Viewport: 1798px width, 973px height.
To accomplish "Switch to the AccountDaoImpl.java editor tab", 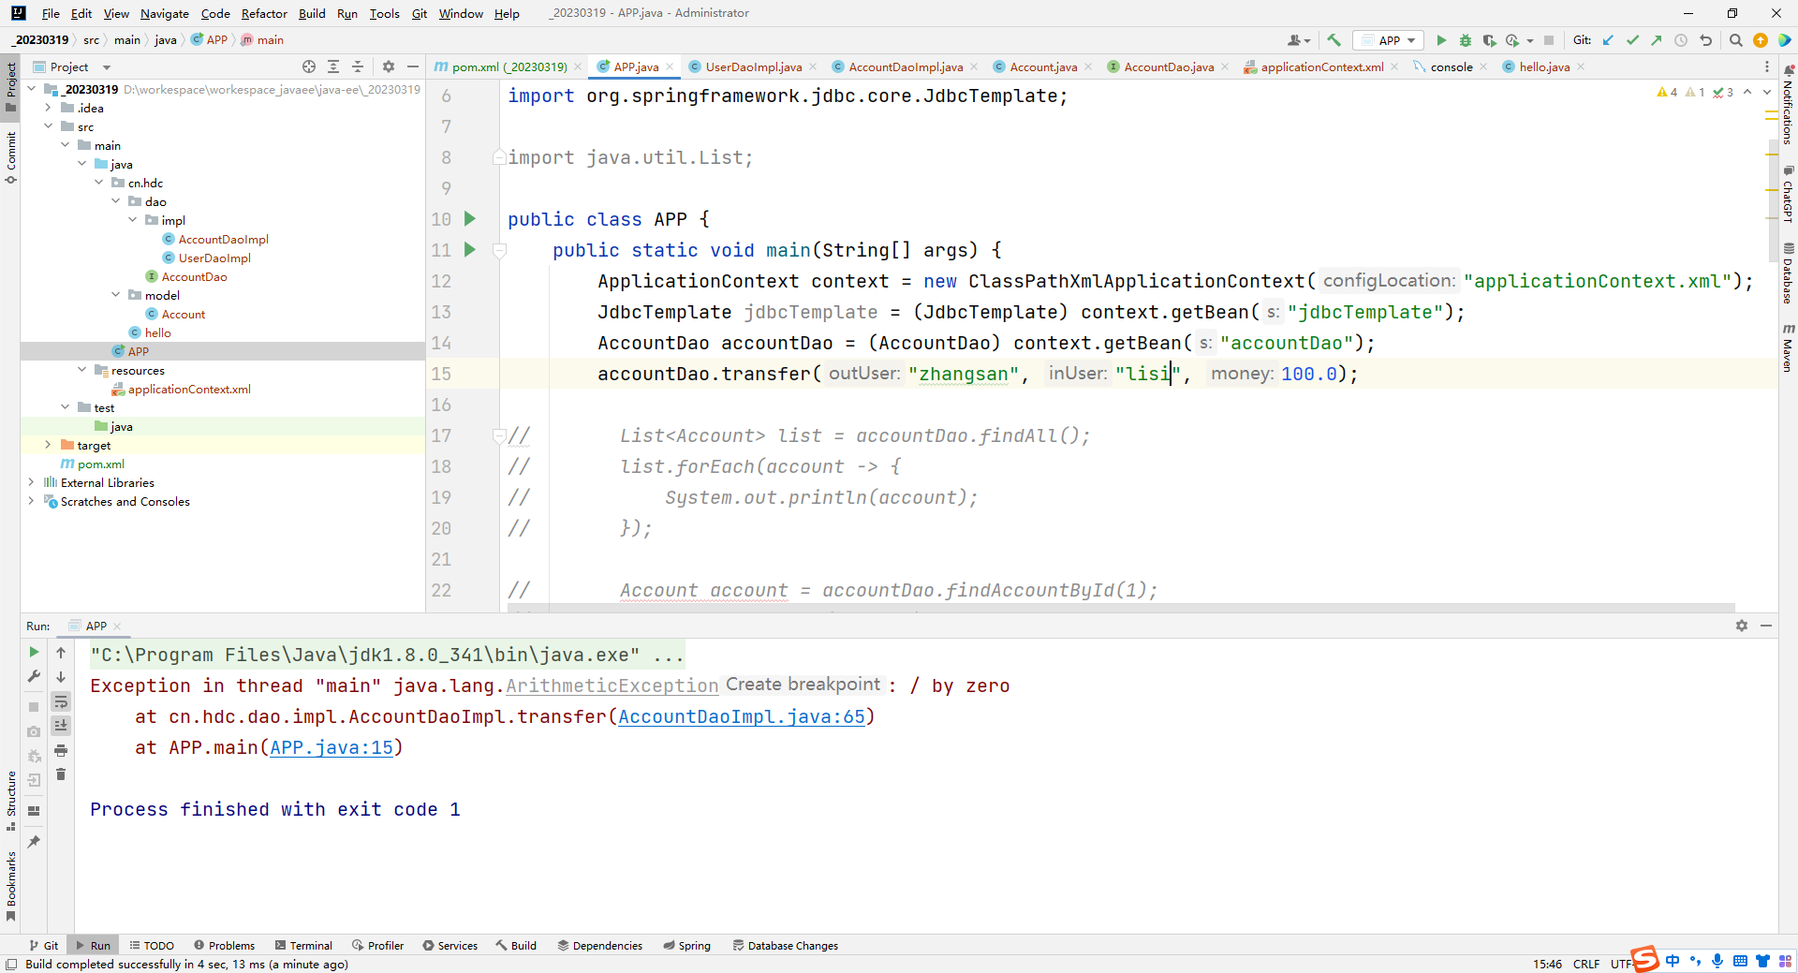I will [x=905, y=66].
